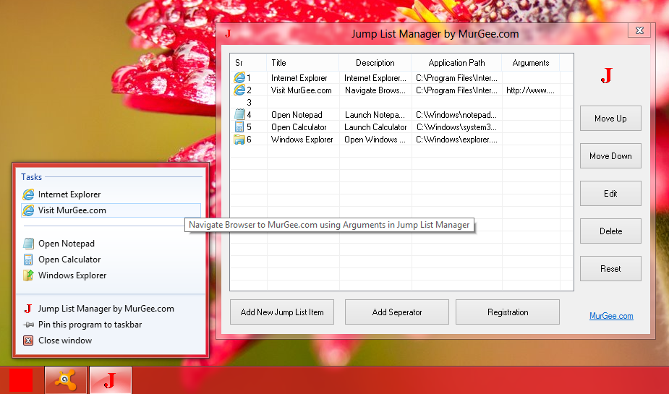Select the Open Notepad title cell
669x394 pixels.
pyautogui.click(x=303, y=115)
